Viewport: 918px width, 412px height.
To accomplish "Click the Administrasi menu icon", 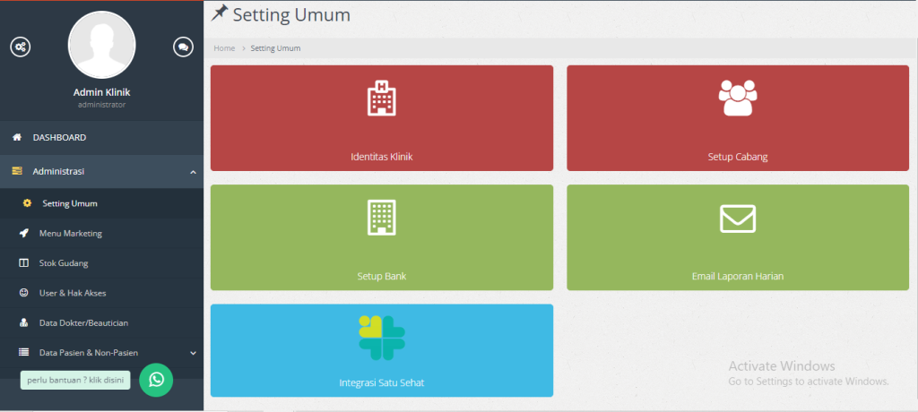I will click(17, 171).
